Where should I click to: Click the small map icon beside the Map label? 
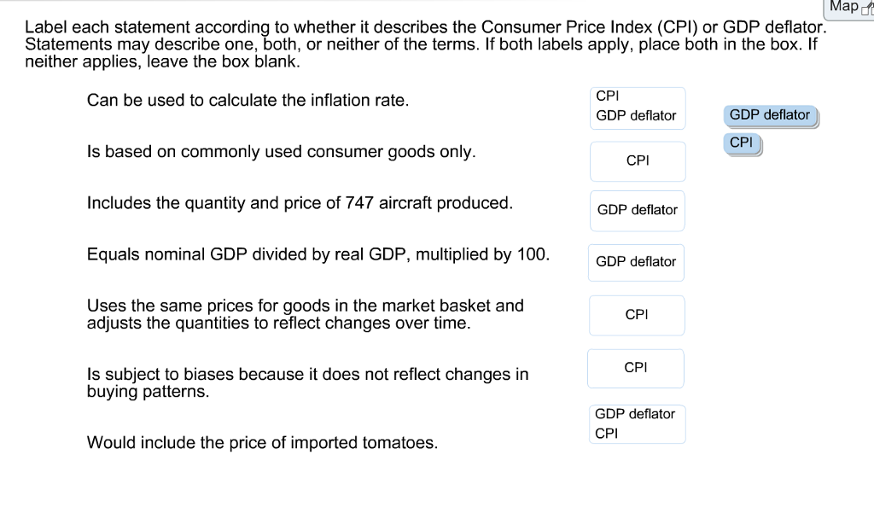(865, 9)
